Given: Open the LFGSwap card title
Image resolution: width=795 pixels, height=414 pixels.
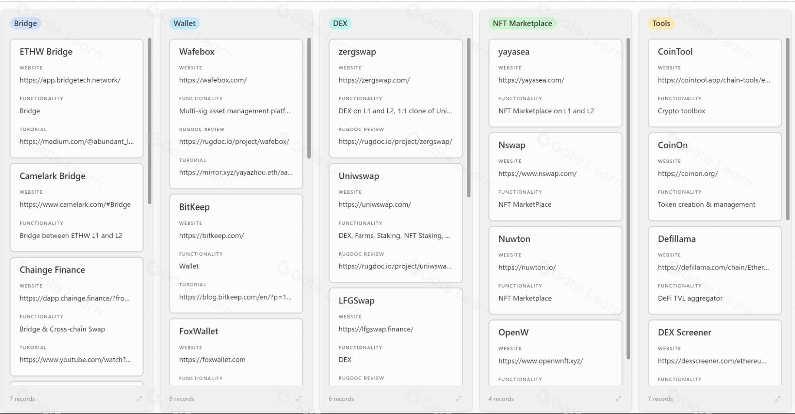Looking at the screenshot, I should point(356,301).
